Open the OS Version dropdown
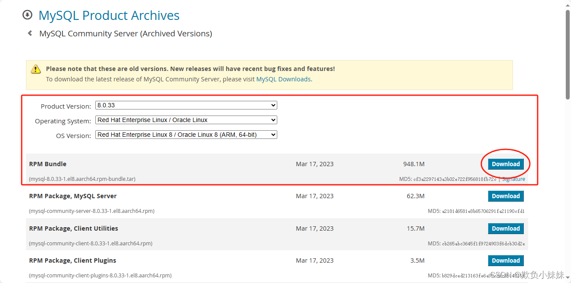This screenshot has width=571, height=283. (186, 135)
